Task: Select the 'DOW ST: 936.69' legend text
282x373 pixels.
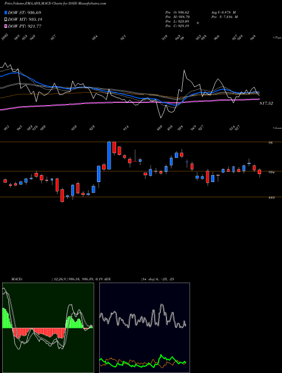Action: point(24,12)
